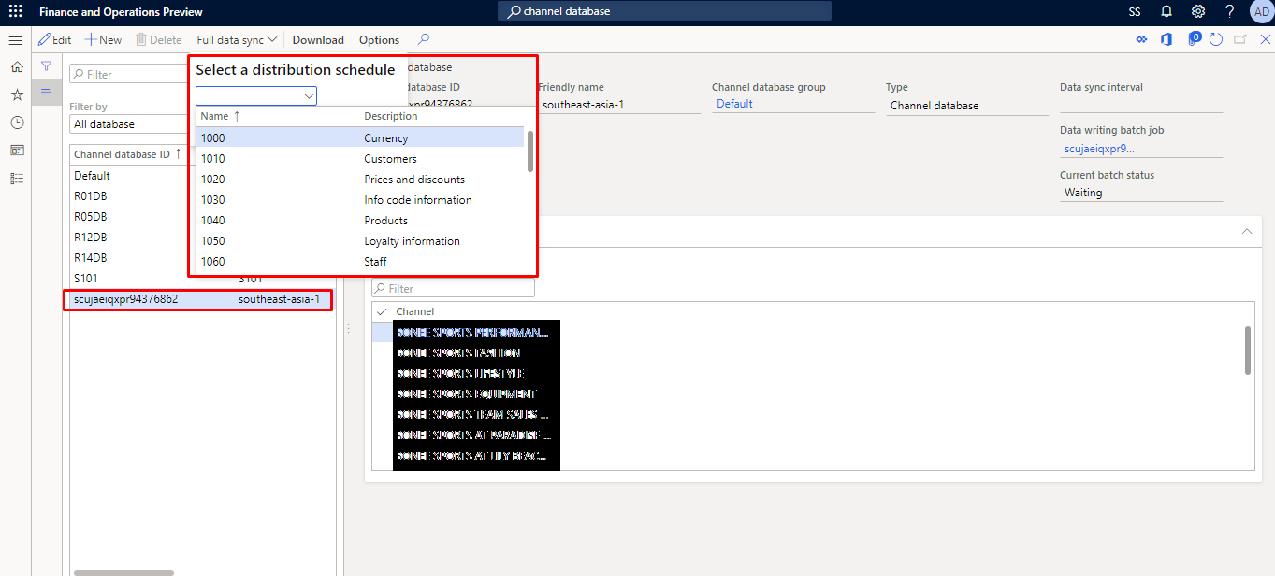Click Delete in the action pane
The image size is (1275, 576).
click(159, 39)
